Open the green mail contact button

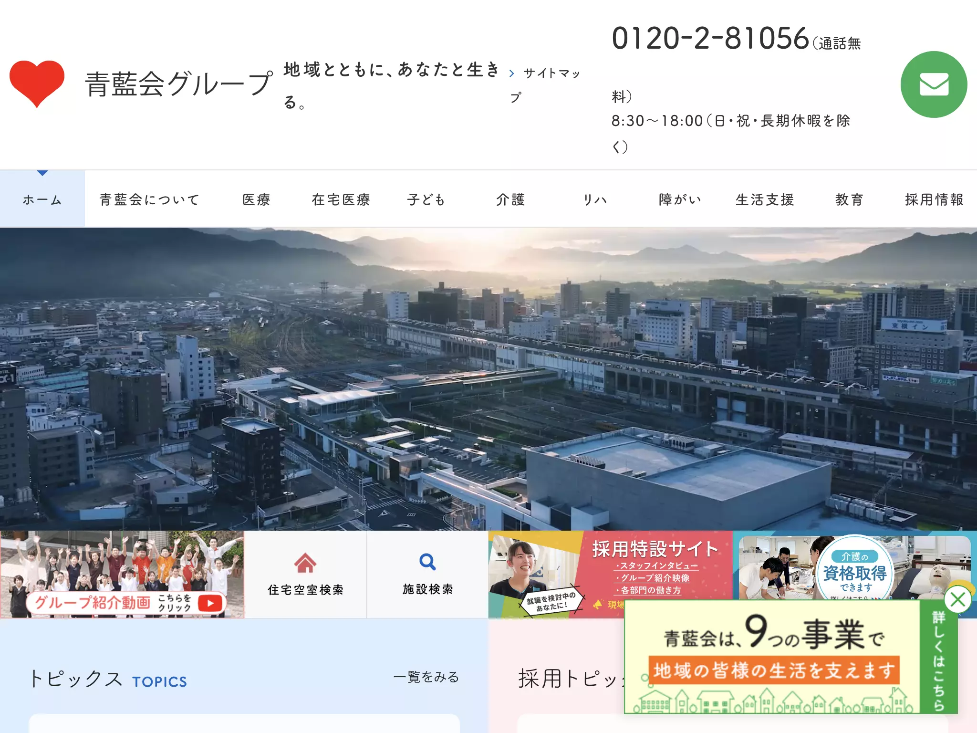click(x=934, y=84)
